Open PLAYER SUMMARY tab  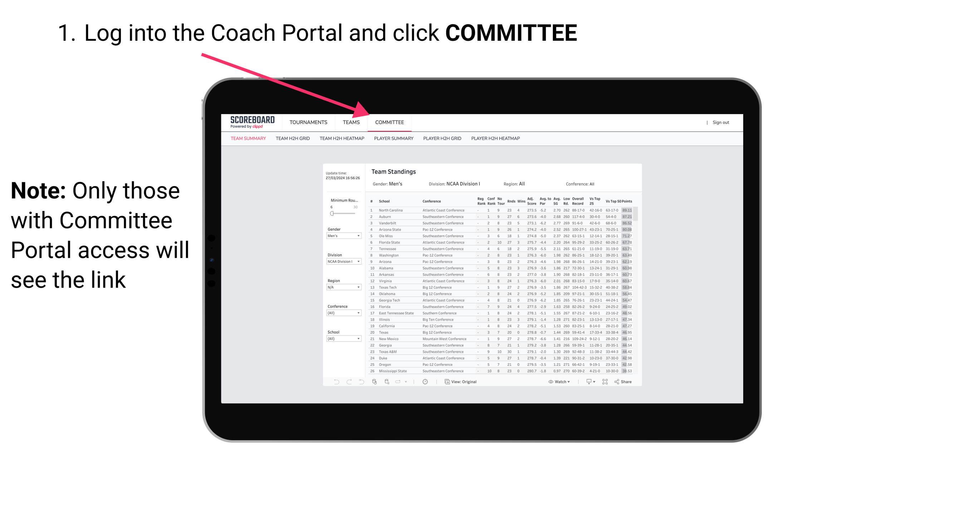(x=393, y=139)
